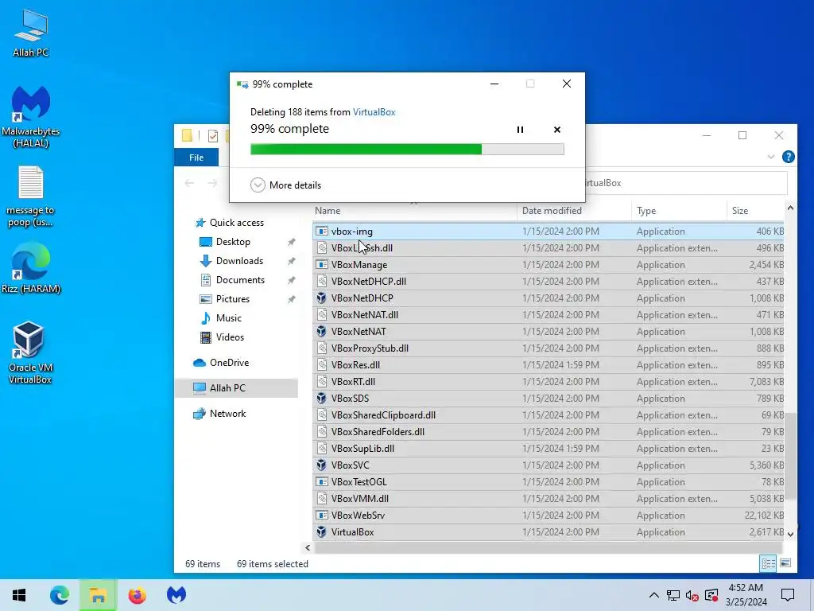Open the muted volume tray icon
The image size is (814, 611).
pos(692,595)
